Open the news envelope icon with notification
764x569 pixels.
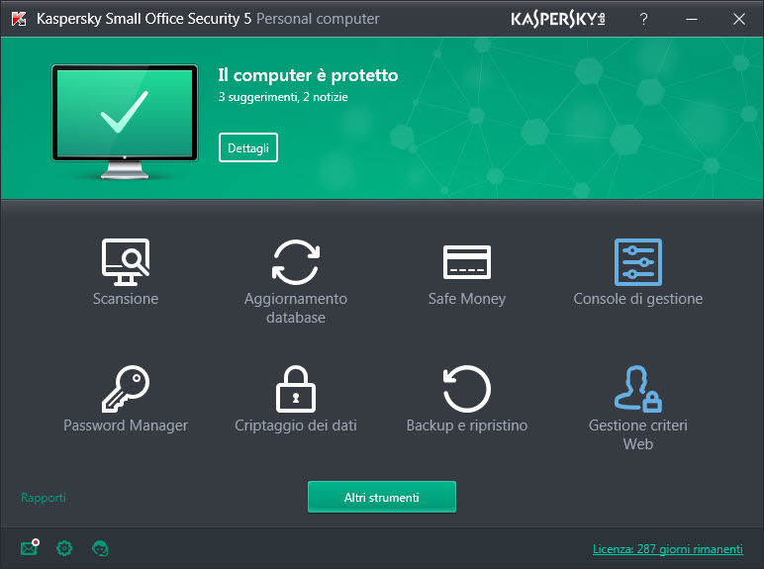pos(30,548)
